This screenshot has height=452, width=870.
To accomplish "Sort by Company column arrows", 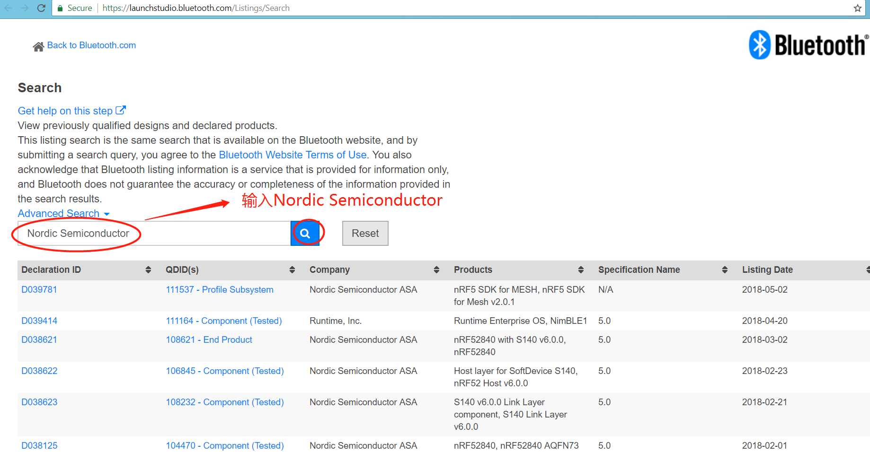I will pyautogui.click(x=436, y=269).
